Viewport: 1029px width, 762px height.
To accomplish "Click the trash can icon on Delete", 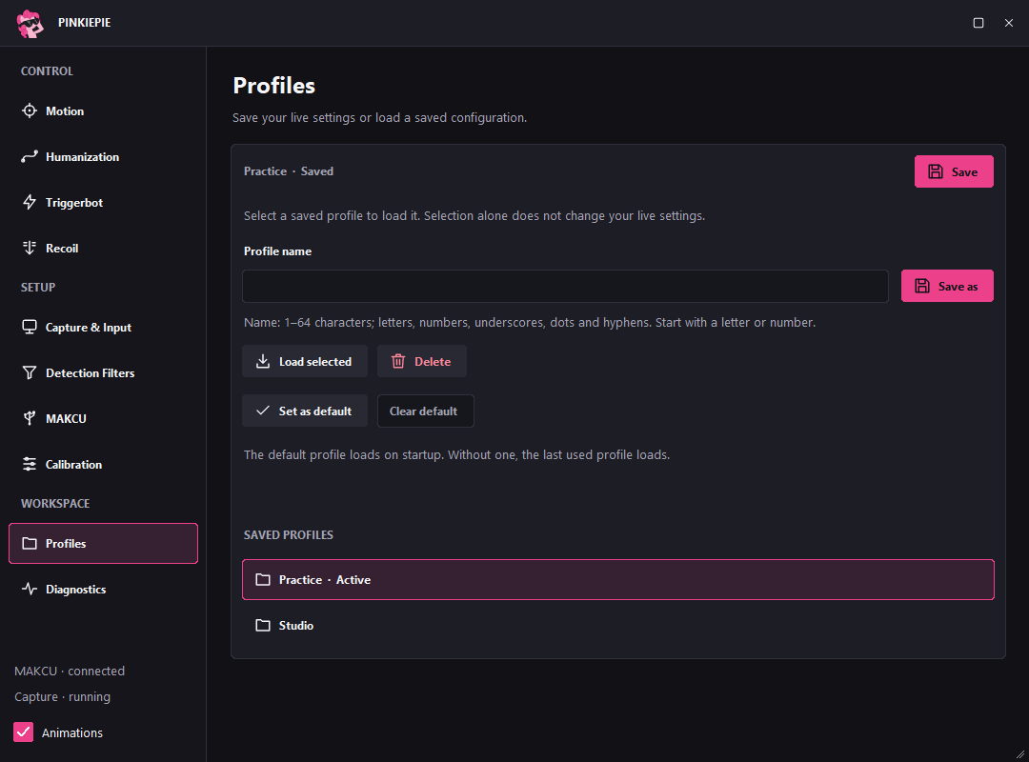I will click(397, 362).
